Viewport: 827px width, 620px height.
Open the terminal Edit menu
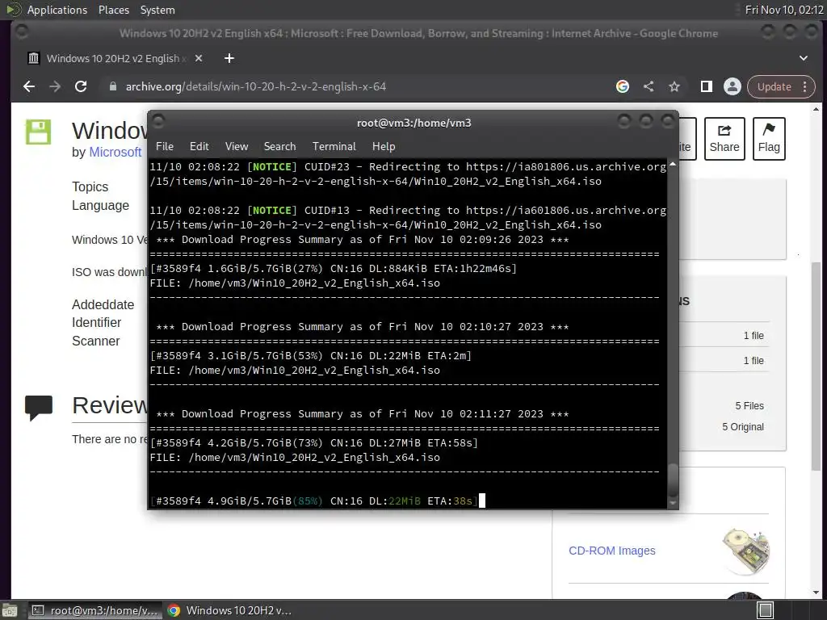(x=199, y=146)
